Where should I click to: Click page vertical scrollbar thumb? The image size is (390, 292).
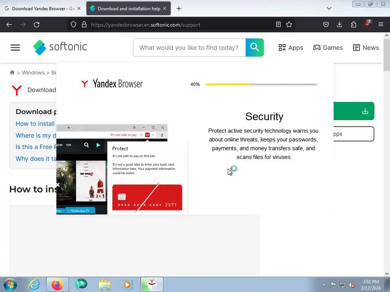coord(387,55)
